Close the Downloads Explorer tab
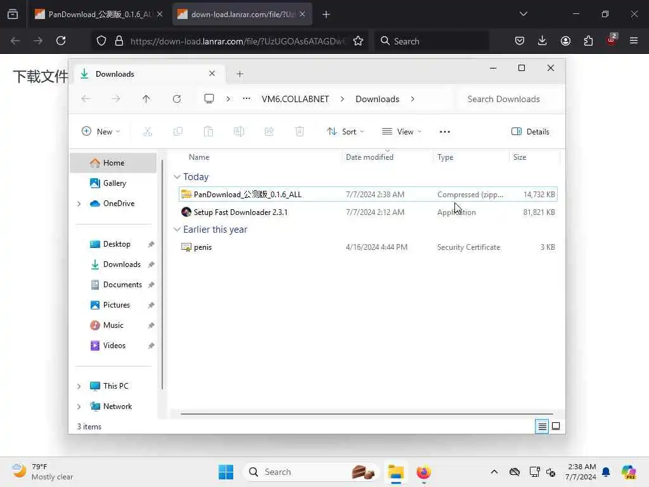Viewport: 649px width, 487px height. (x=212, y=74)
